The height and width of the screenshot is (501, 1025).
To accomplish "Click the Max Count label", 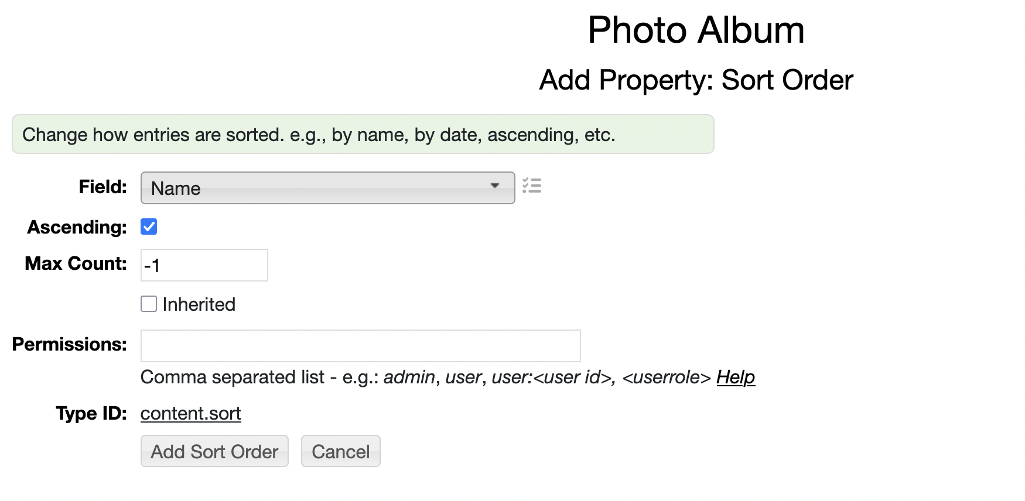I will point(76,263).
